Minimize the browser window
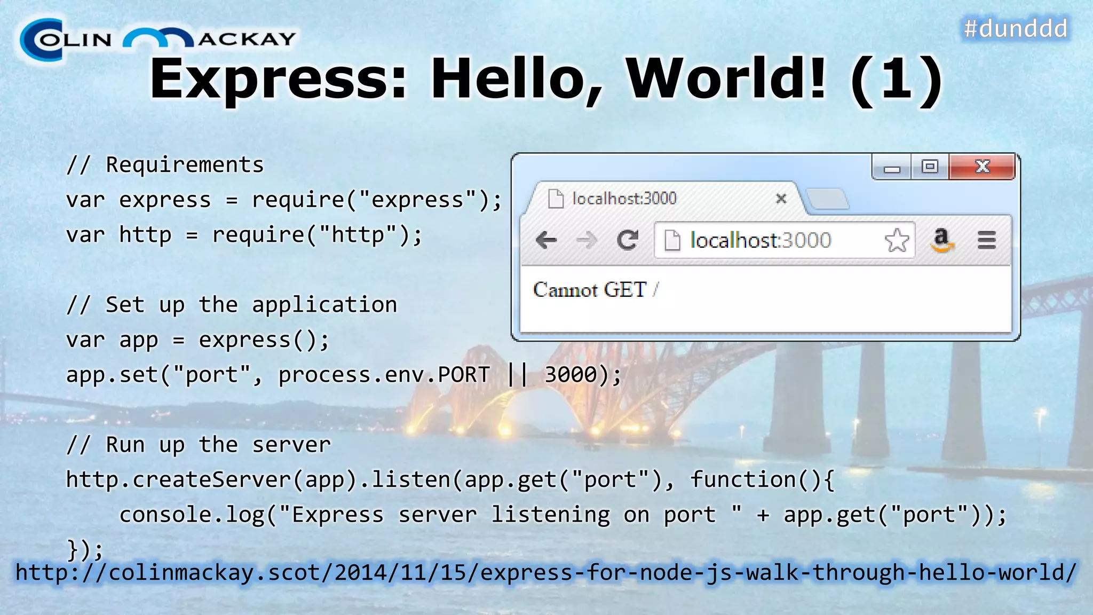The height and width of the screenshot is (615, 1093). (892, 168)
